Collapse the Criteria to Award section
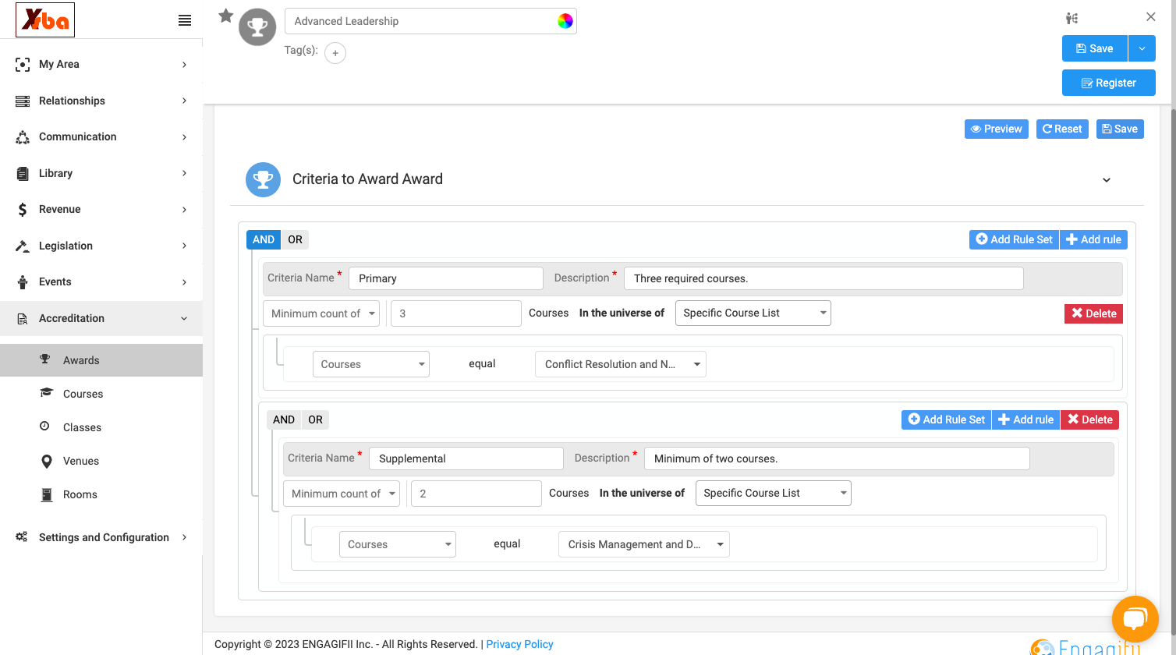The height and width of the screenshot is (655, 1176). [x=1107, y=180]
